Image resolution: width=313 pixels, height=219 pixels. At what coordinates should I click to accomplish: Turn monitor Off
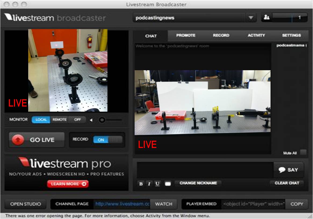tap(77, 119)
